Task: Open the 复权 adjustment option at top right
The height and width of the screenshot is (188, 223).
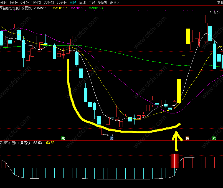Action: coord(220,2)
